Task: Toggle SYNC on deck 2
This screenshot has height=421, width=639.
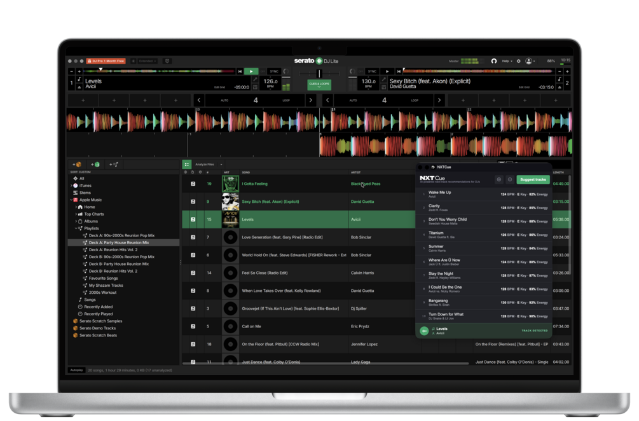Action: 372,71
